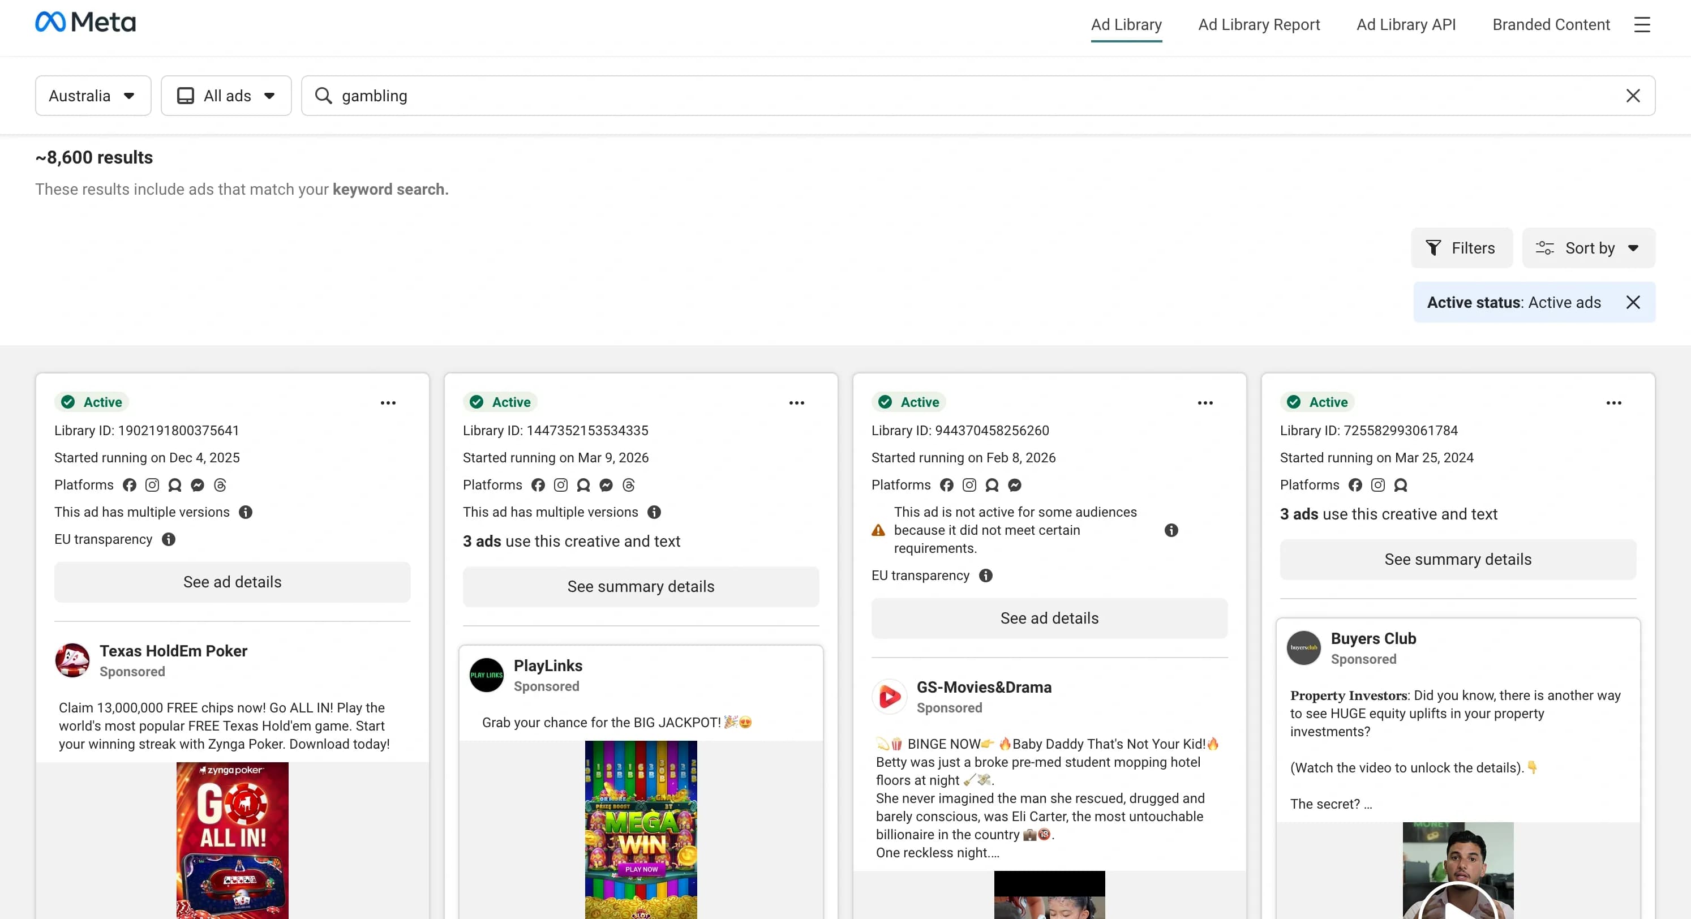Open three-dots menu on Buyers Club ad
1691x919 pixels.
tap(1613, 403)
